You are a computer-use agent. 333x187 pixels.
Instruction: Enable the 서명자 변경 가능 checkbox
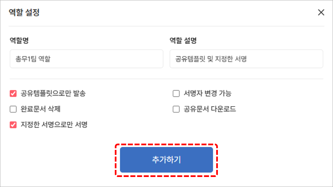176,93
